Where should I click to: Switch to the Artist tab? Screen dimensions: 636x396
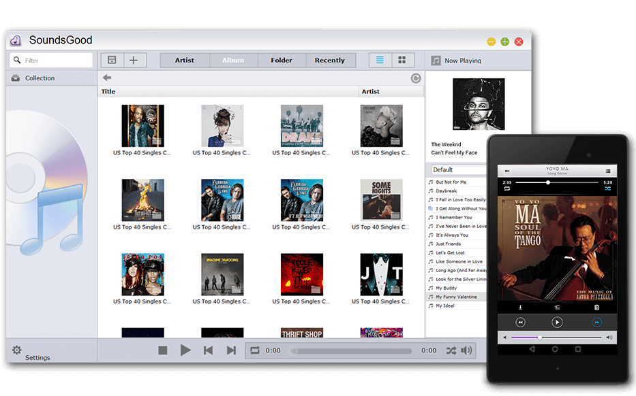[x=185, y=61]
